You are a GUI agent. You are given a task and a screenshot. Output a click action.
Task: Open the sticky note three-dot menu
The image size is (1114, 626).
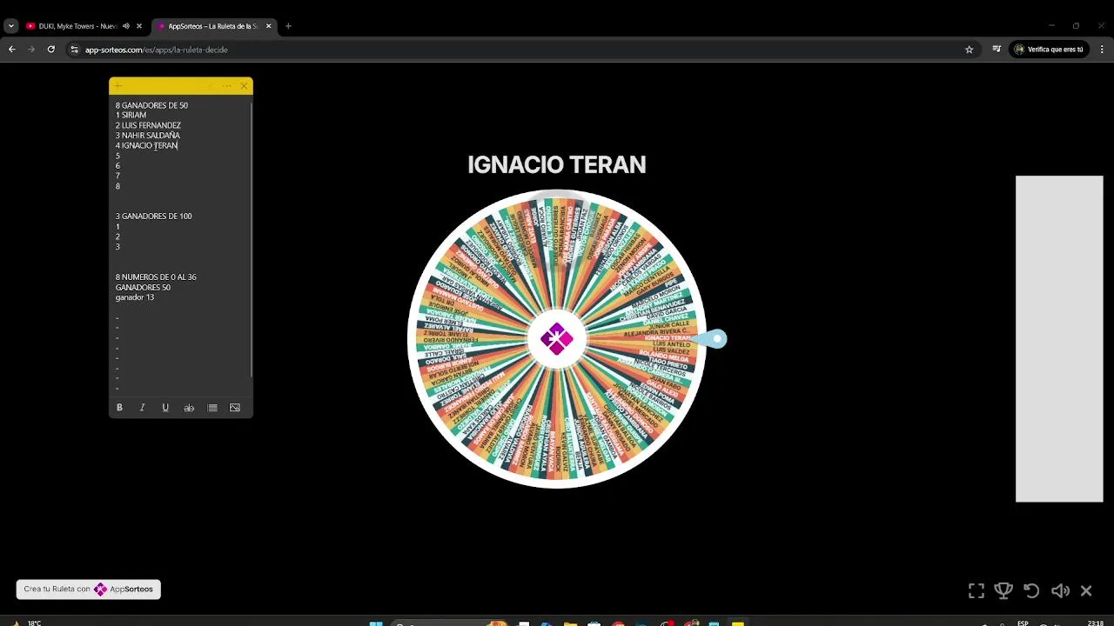point(227,85)
